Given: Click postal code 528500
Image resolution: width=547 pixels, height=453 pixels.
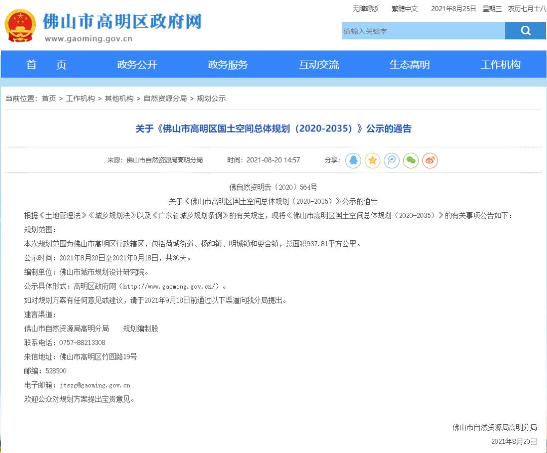Looking at the screenshot, I should click(x=56, y=371).
